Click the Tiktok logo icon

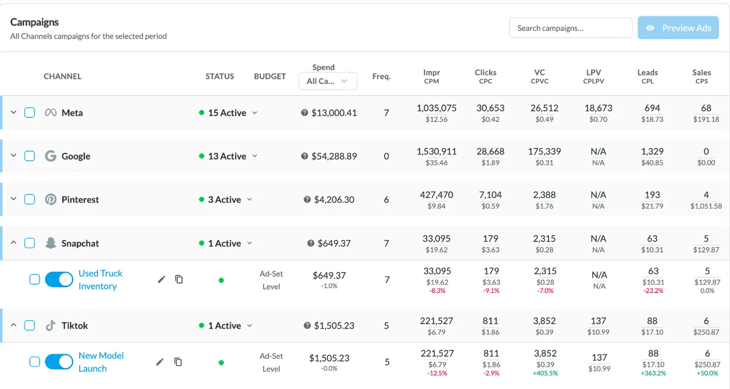pos(51,325)
